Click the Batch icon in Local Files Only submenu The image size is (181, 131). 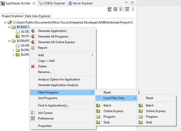(x=141, y=105)
